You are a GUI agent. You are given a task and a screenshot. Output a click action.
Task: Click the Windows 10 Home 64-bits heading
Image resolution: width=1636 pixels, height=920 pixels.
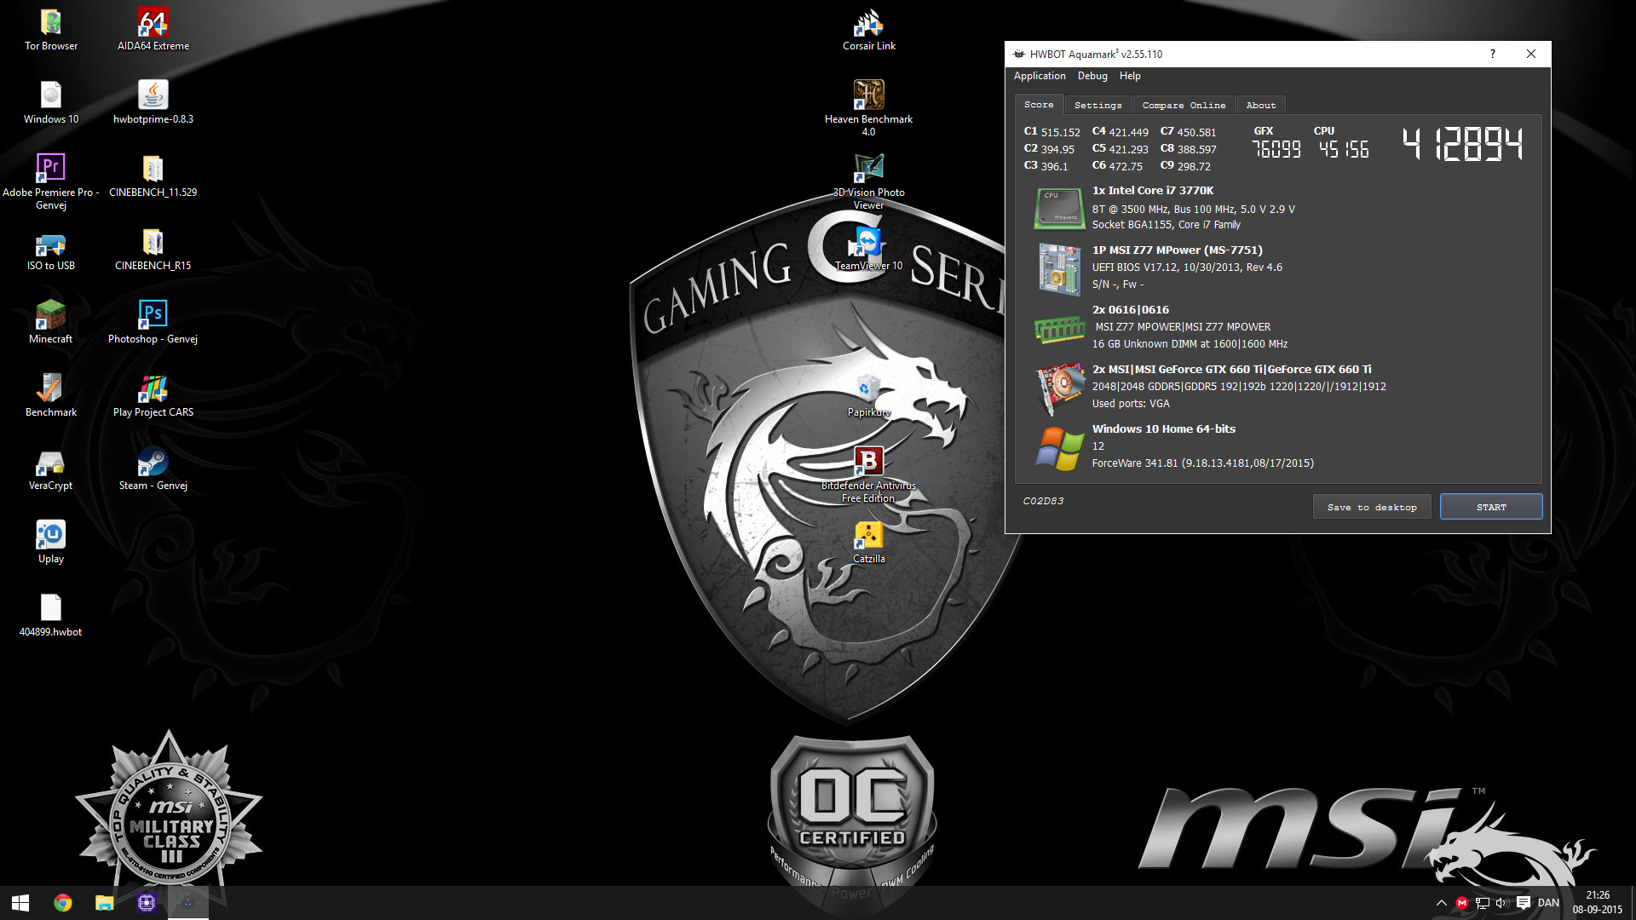click(x=1164, y=429)
